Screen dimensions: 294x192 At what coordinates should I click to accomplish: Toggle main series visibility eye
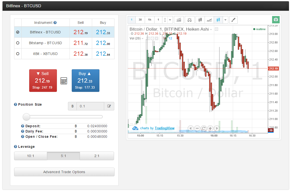pyautogui.click(x=216, y=29)
